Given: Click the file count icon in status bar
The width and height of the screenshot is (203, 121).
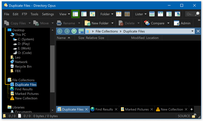Looking at the screenshot, I should (x=19, y=116).
